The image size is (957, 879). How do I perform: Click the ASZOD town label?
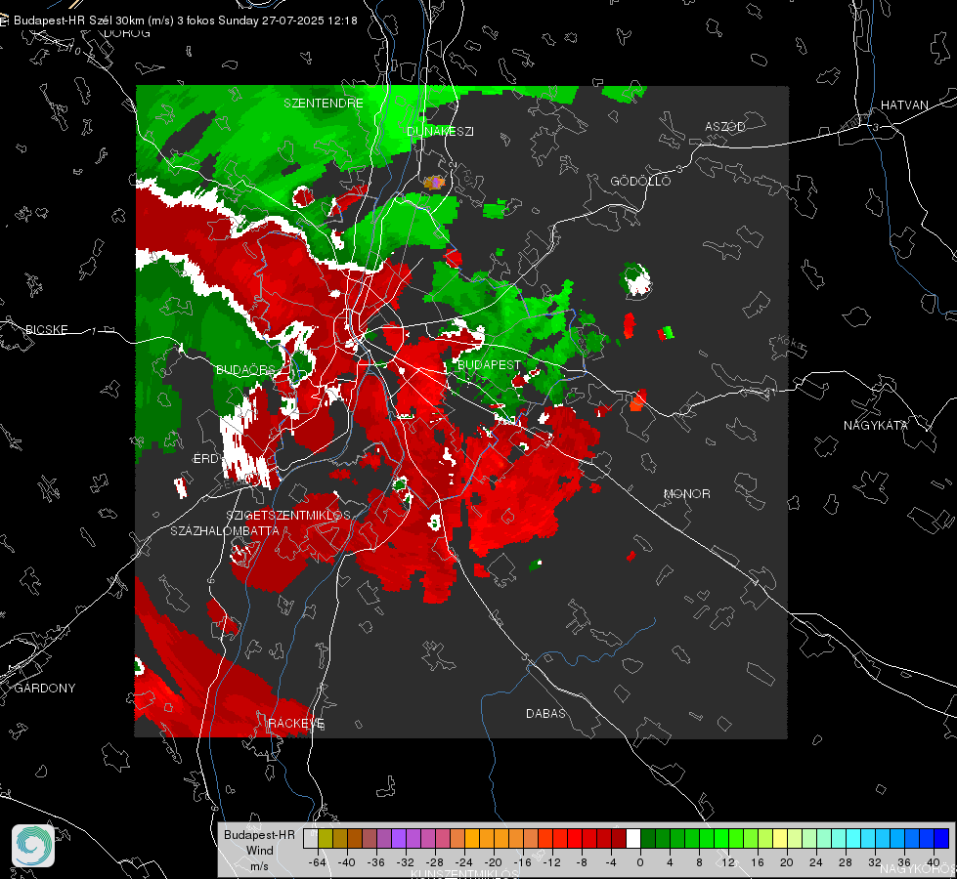(725, 126)
